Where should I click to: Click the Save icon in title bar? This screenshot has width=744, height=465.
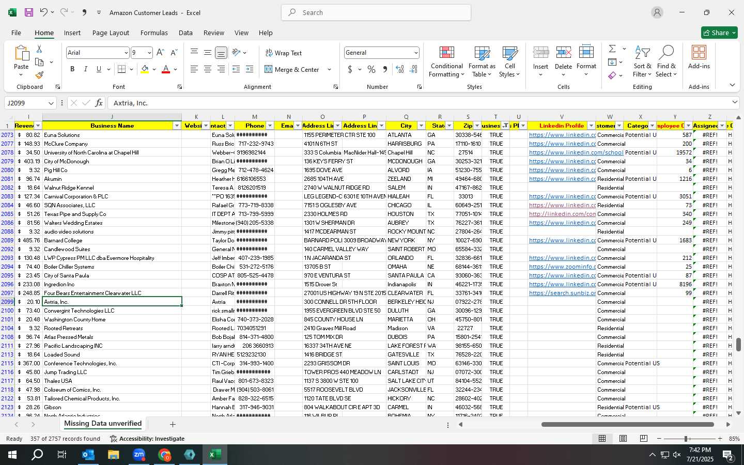[29, 12]
